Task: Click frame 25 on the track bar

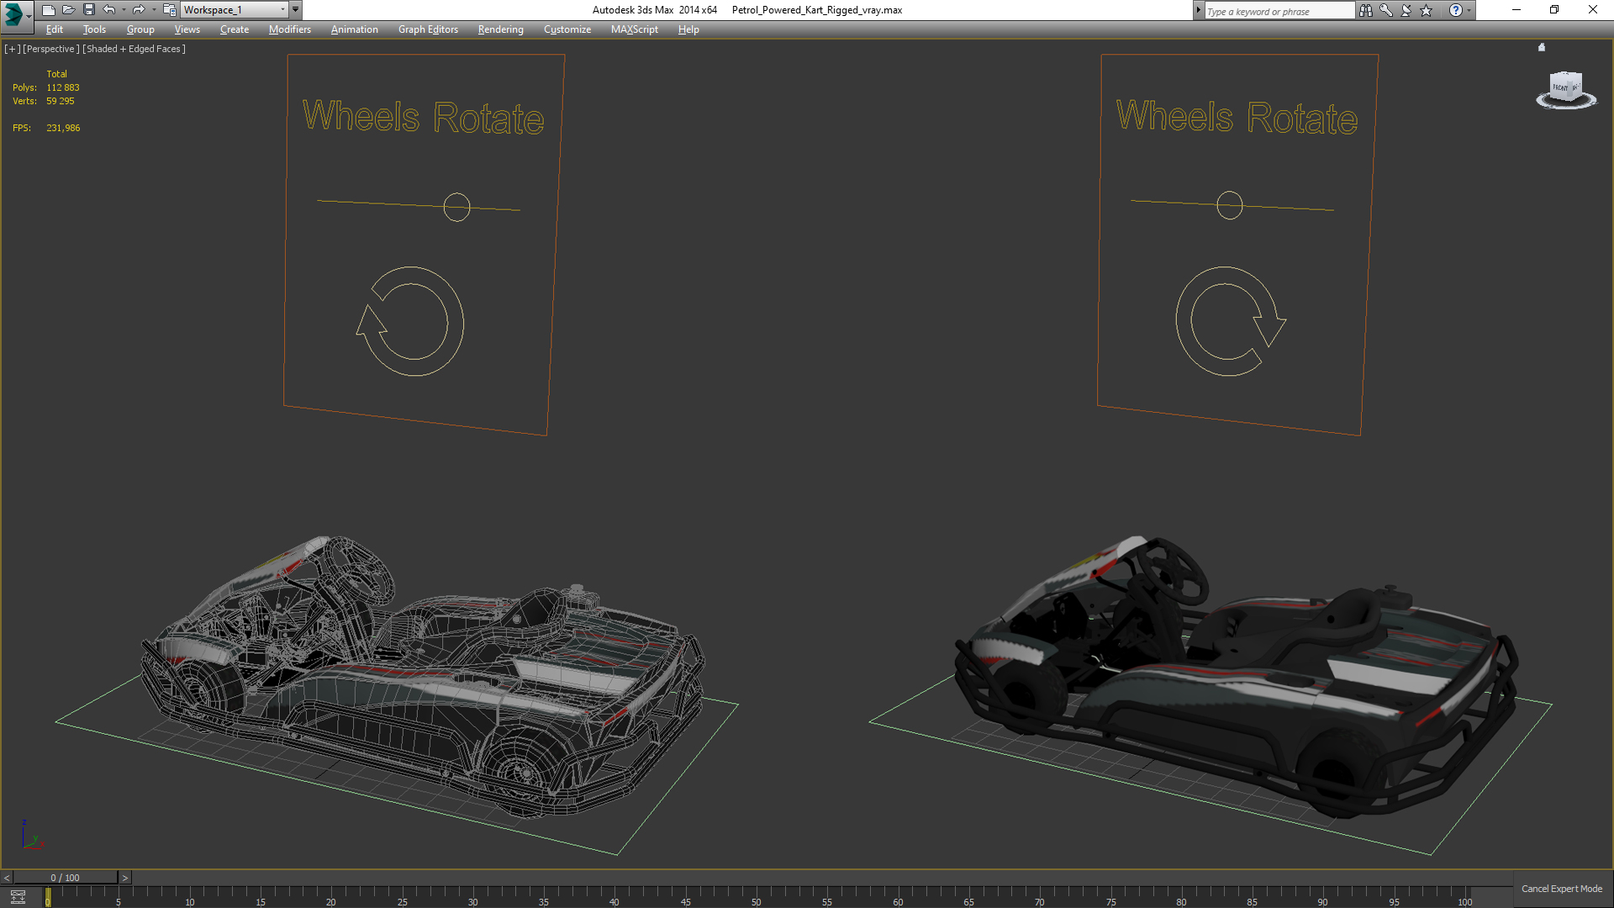Action: tap(403, 901)
